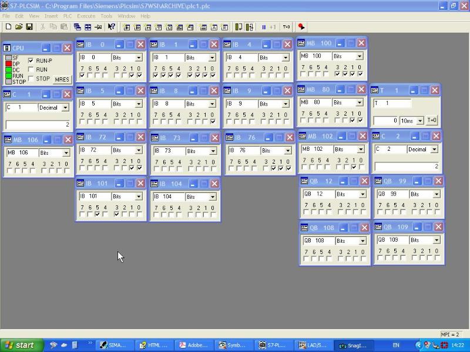Switch to SIMA... taskbar window

[114, 346]
